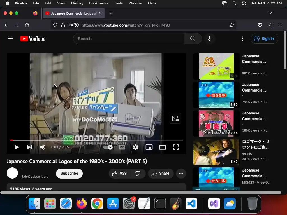
Task: Click the Sign in button
Action: tap(264, 39)
